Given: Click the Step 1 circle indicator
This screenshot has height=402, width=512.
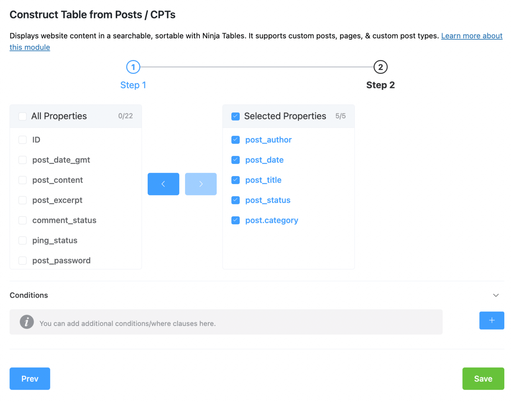Looking at the screenshot, I should pos(133,67).
